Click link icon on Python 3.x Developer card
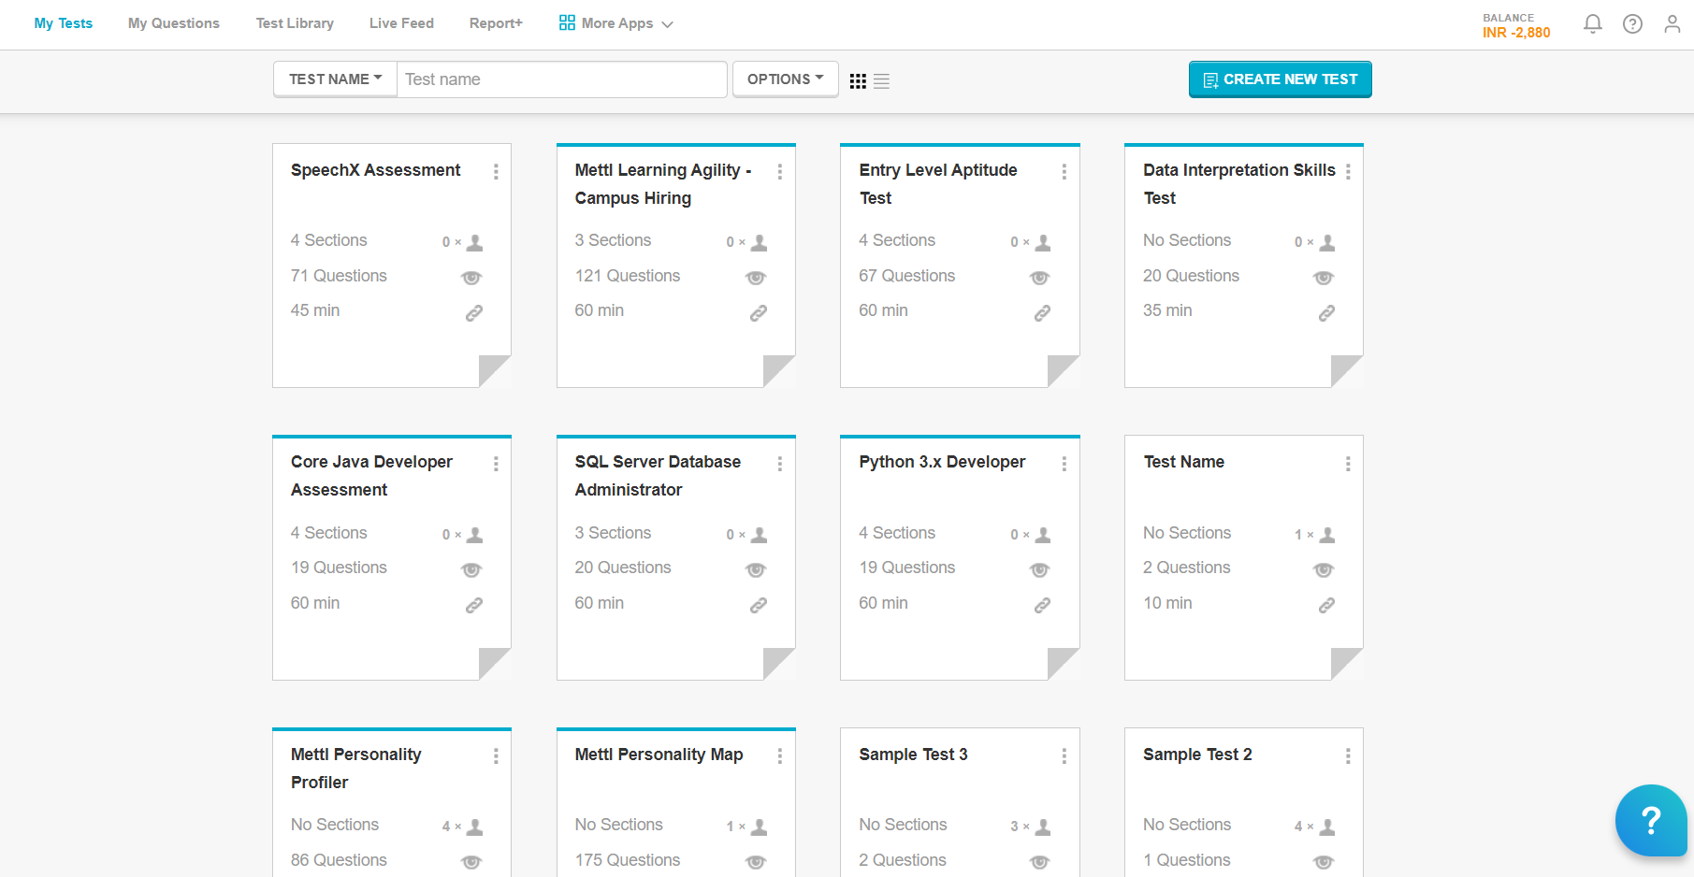This screenshot has height=877, width=1694. 1042,605
